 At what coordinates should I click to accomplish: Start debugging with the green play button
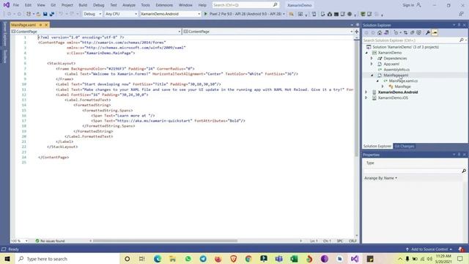(x=205, y=14)
